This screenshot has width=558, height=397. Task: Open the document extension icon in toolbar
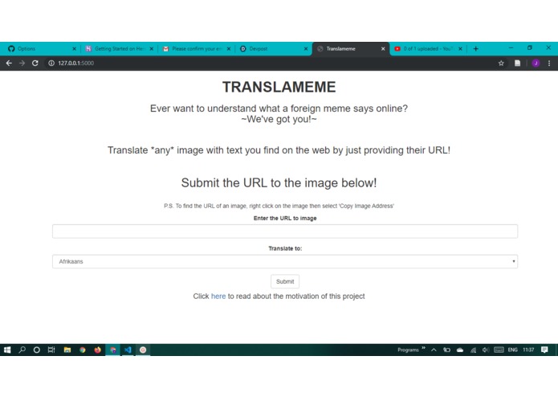pos(517,63)
